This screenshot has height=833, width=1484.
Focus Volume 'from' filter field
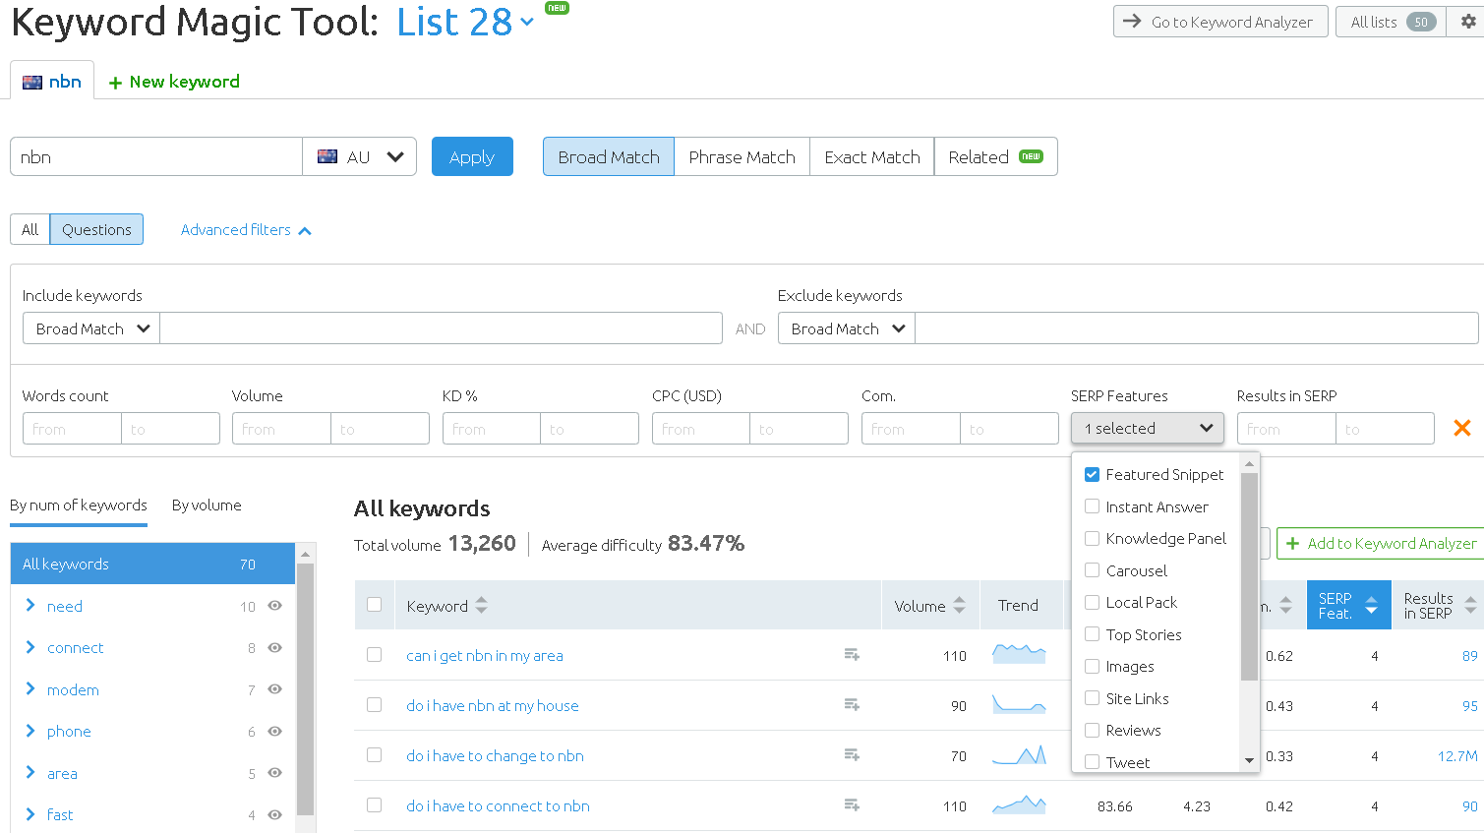pyautogui.click(x=281, y=429)
